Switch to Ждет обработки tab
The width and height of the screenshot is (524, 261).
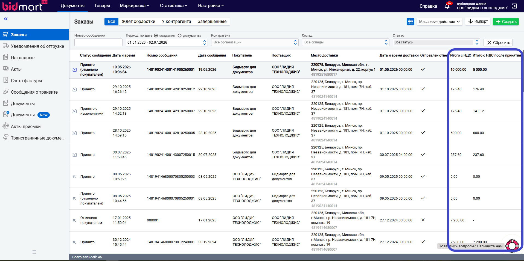(x=138, y=22)
